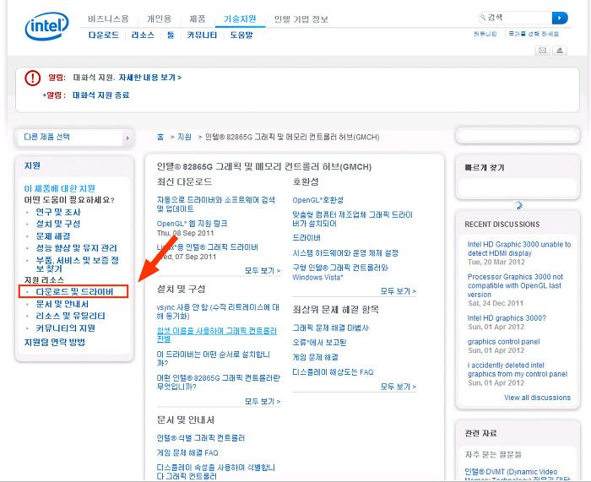This screenshot has width=591, height=482.
Task: Open 게임 문제 해결 FAQ link
Action: point(187,453)
